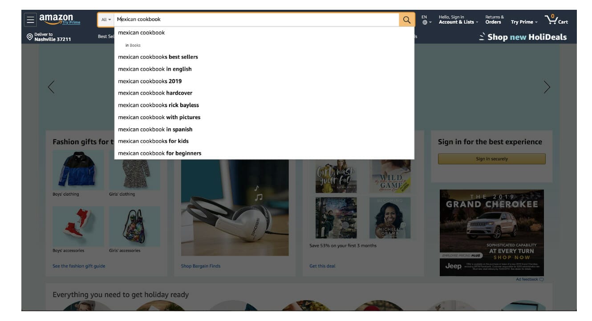
Task: Click the "Boys' clothing" label
Action: pos(65,194)
